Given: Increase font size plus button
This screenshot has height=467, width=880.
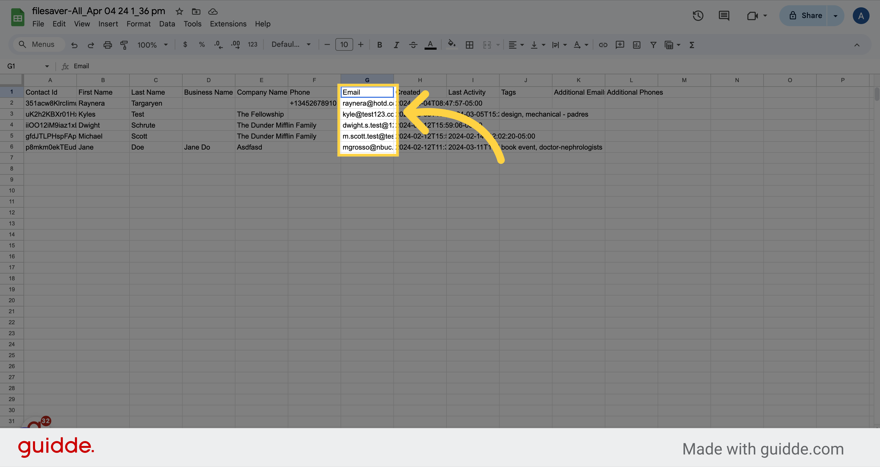Looking at the screenshot, I should point(360,45).
